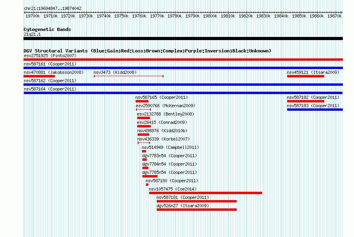Select the red nsv587182 loss bar

coord(306,101)
